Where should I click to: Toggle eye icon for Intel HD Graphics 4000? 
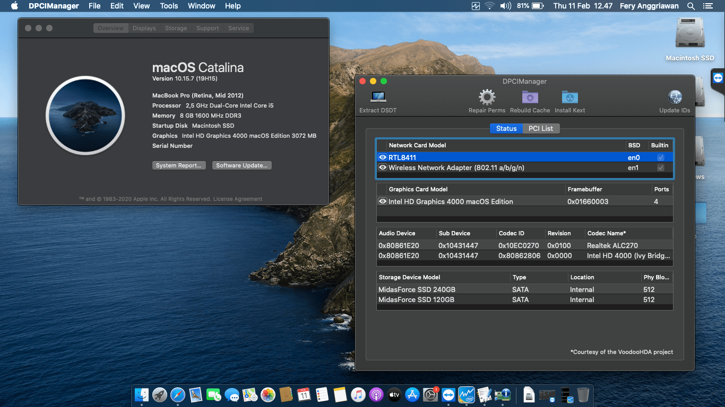[x=382, y=201]
